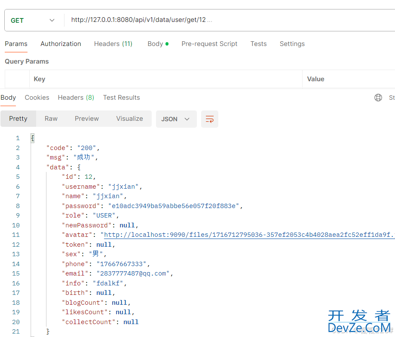The height and width of the screenshot is (337, 395).
Task: Click the globe network icon
Action: pyautogui.click(x=378, y=98)
